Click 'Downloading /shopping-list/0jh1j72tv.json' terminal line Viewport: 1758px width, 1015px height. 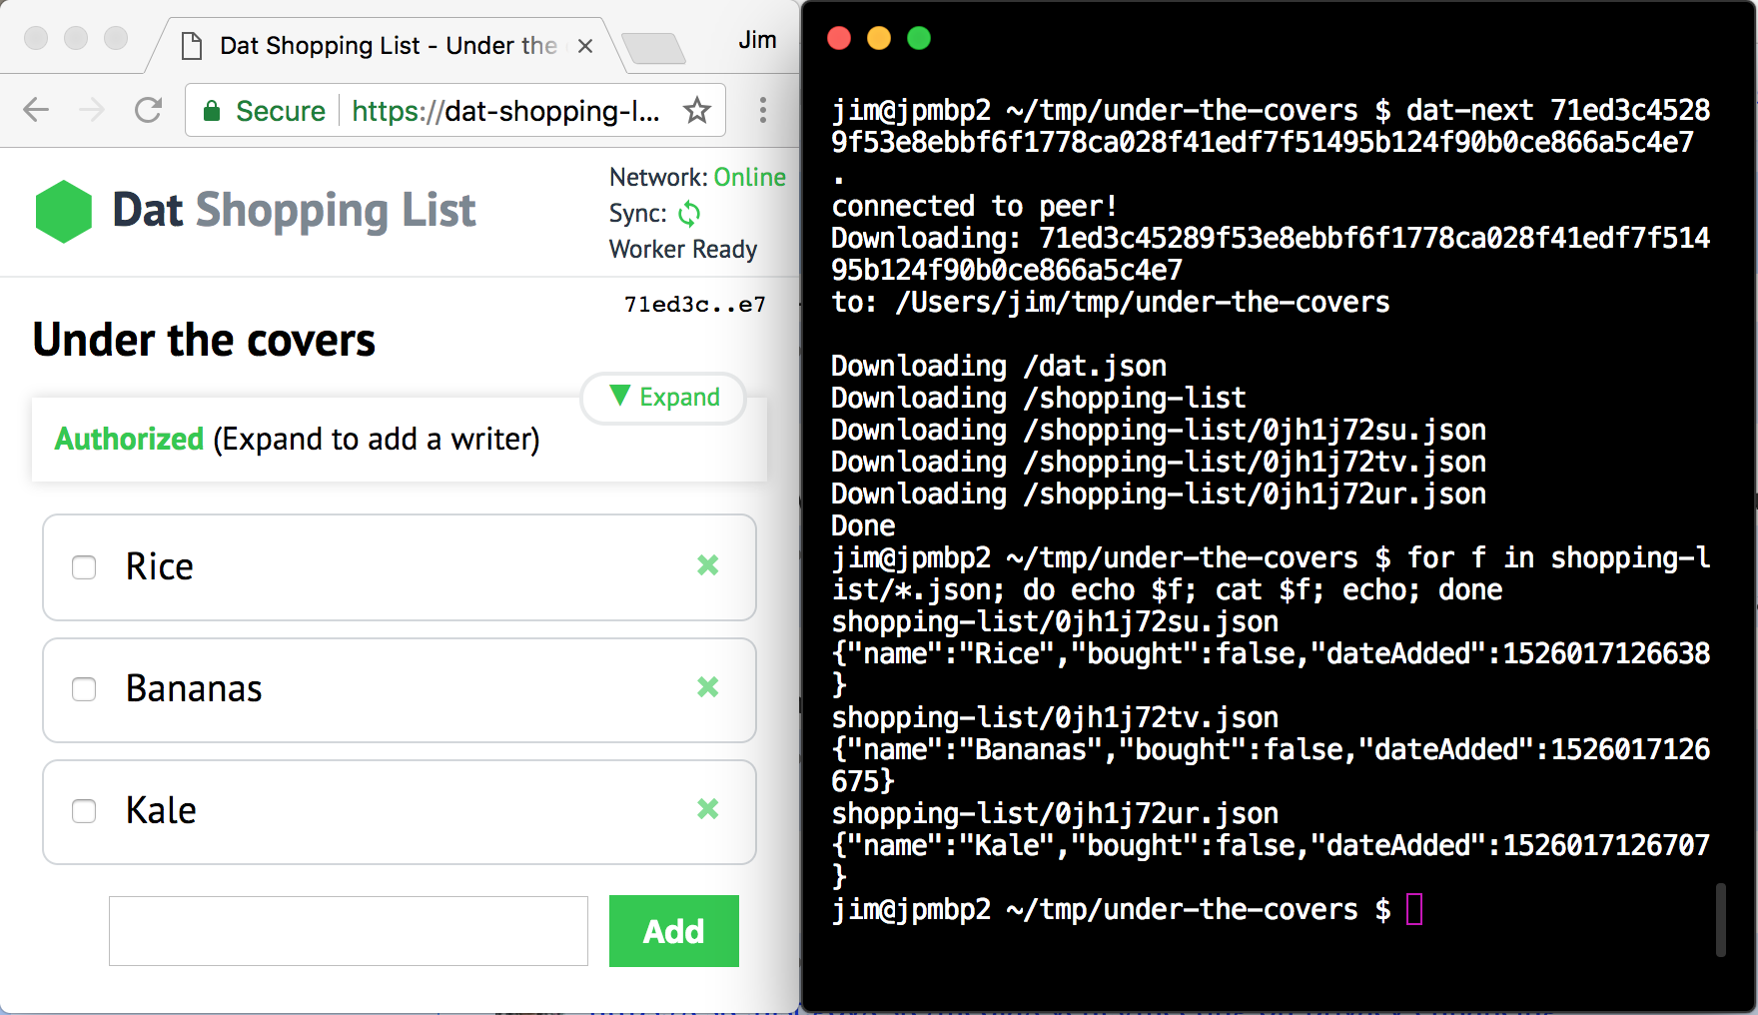pyautogui.click(x=1159, y=462)
